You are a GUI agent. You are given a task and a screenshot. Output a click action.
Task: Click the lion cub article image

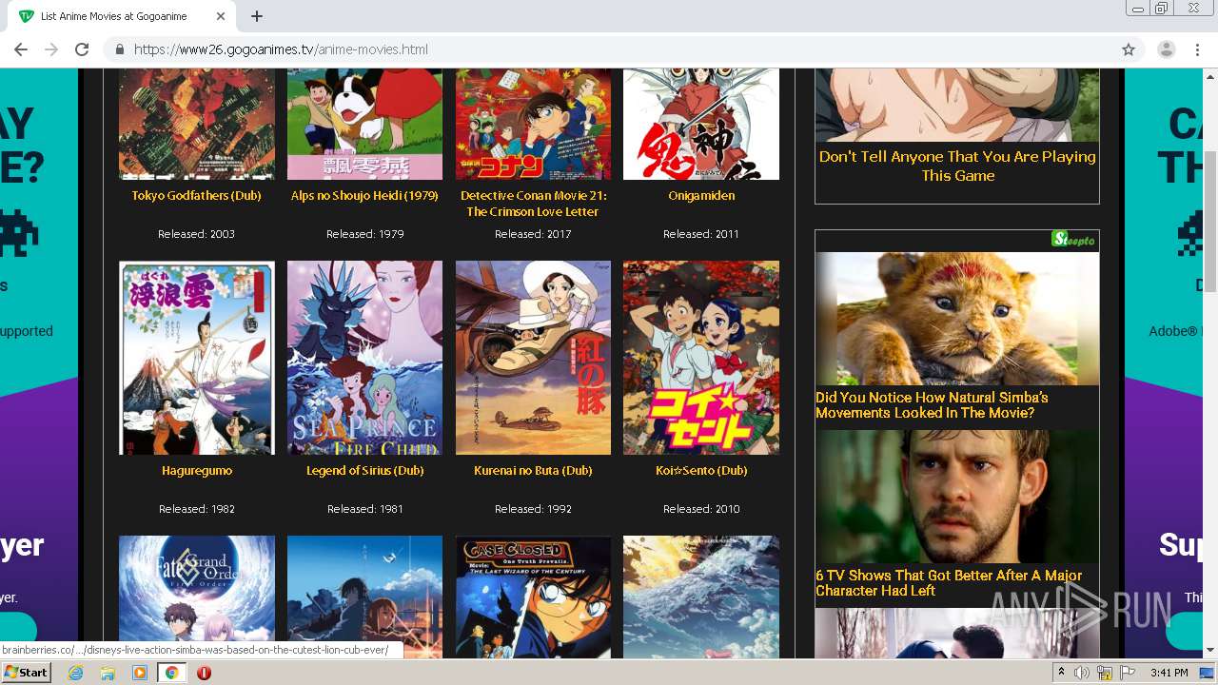coord(957,318)
